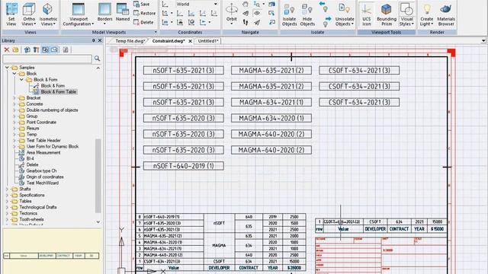This screenshot has width=488, height=274.
Task: Click the MAGMA-634-2021 (1) block
Action: (x=271, y=102)
